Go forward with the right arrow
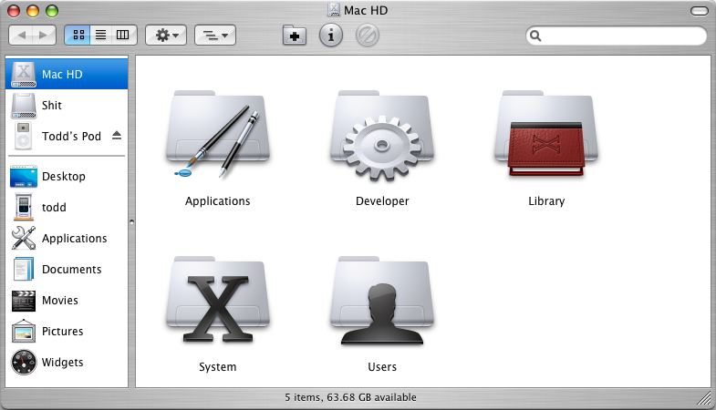Viewport: 716px width, 410px height. 44,36
